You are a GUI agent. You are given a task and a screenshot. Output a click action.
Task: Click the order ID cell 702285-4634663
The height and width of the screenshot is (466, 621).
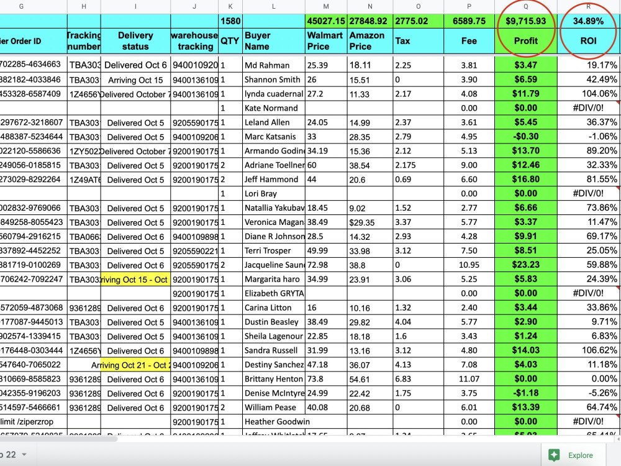point(34,65)
